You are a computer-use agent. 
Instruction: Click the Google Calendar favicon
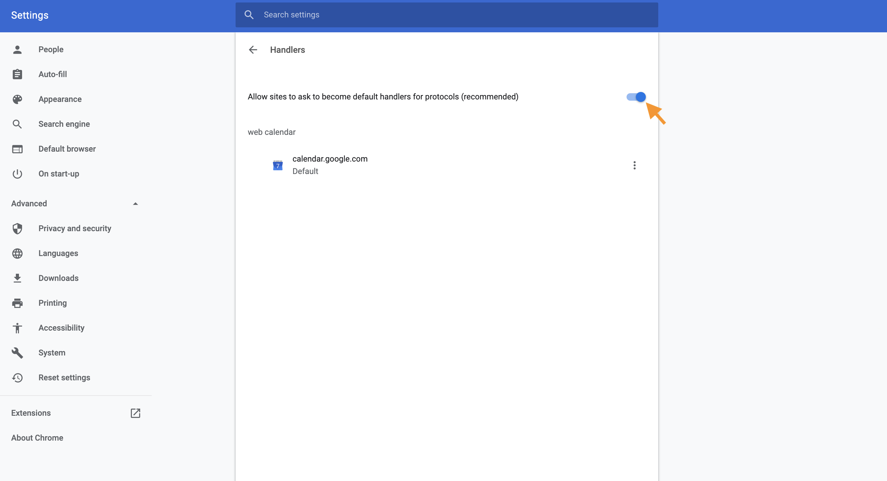[x=278, y=165]
